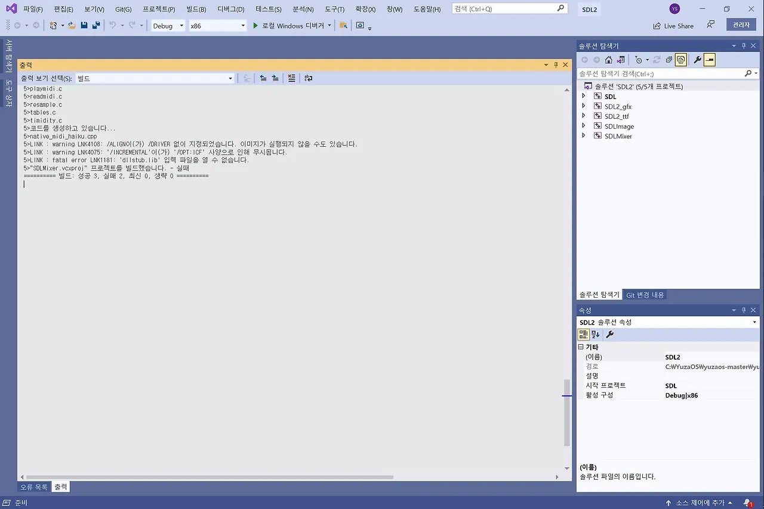Click the redo arrow in the toolbar
The height and width of the screenshot is (509, 764).
point(132,26)
